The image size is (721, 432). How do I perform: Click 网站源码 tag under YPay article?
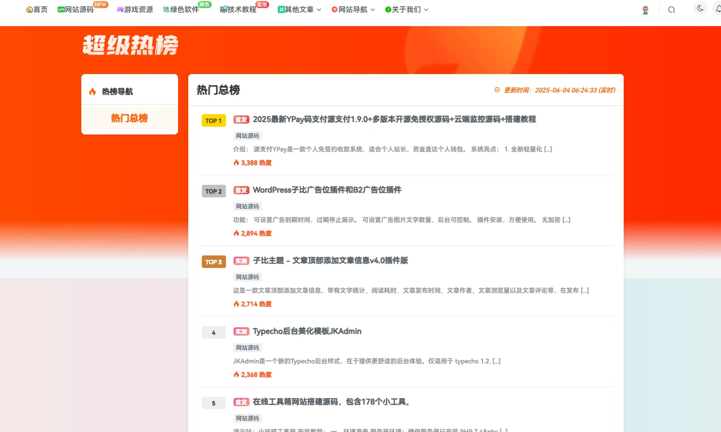click(x=248, y=136)
